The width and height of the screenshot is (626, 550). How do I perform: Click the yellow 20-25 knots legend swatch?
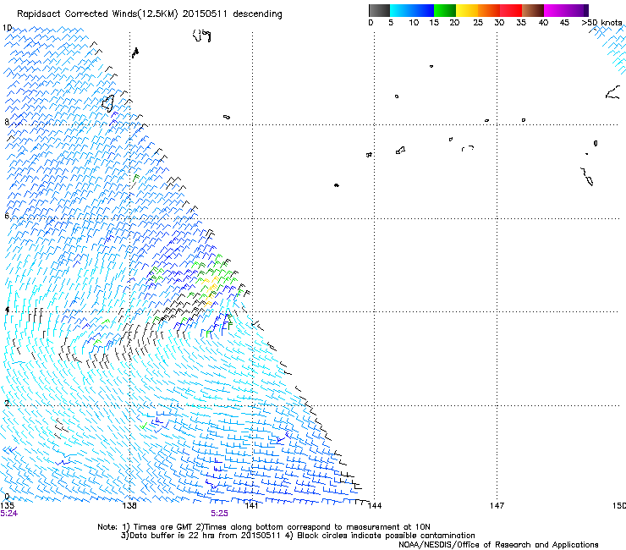467,10
